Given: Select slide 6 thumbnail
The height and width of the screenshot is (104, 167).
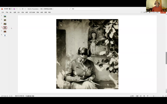Looking at the screenshot, I should [x=5, y=35].
